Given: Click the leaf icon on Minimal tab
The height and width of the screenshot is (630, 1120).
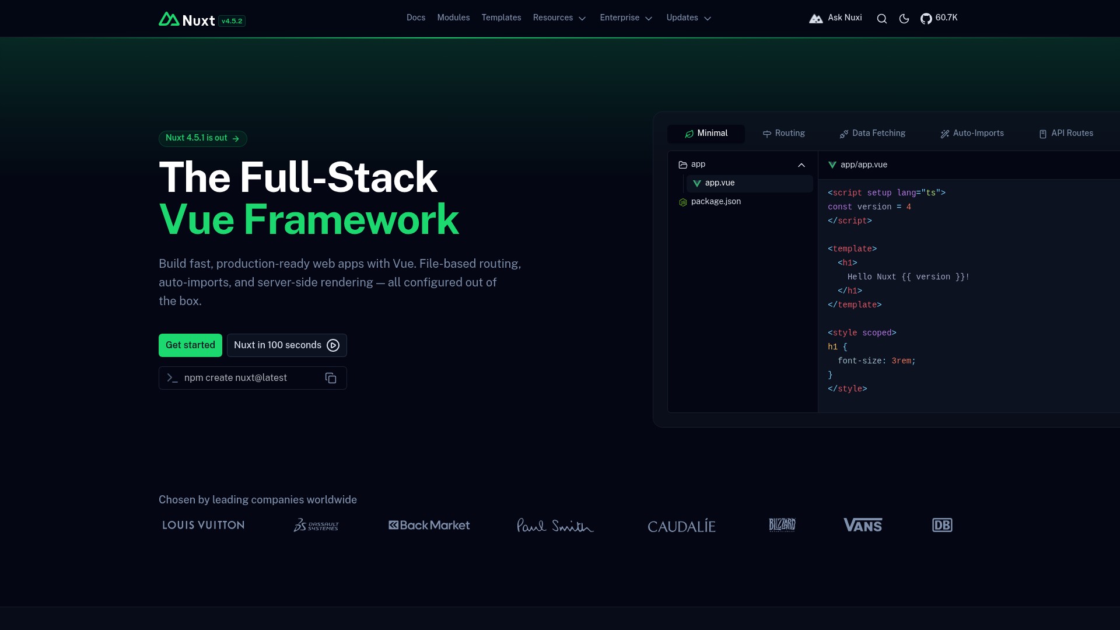Looking at the screenshot, I should pos(689,134).
